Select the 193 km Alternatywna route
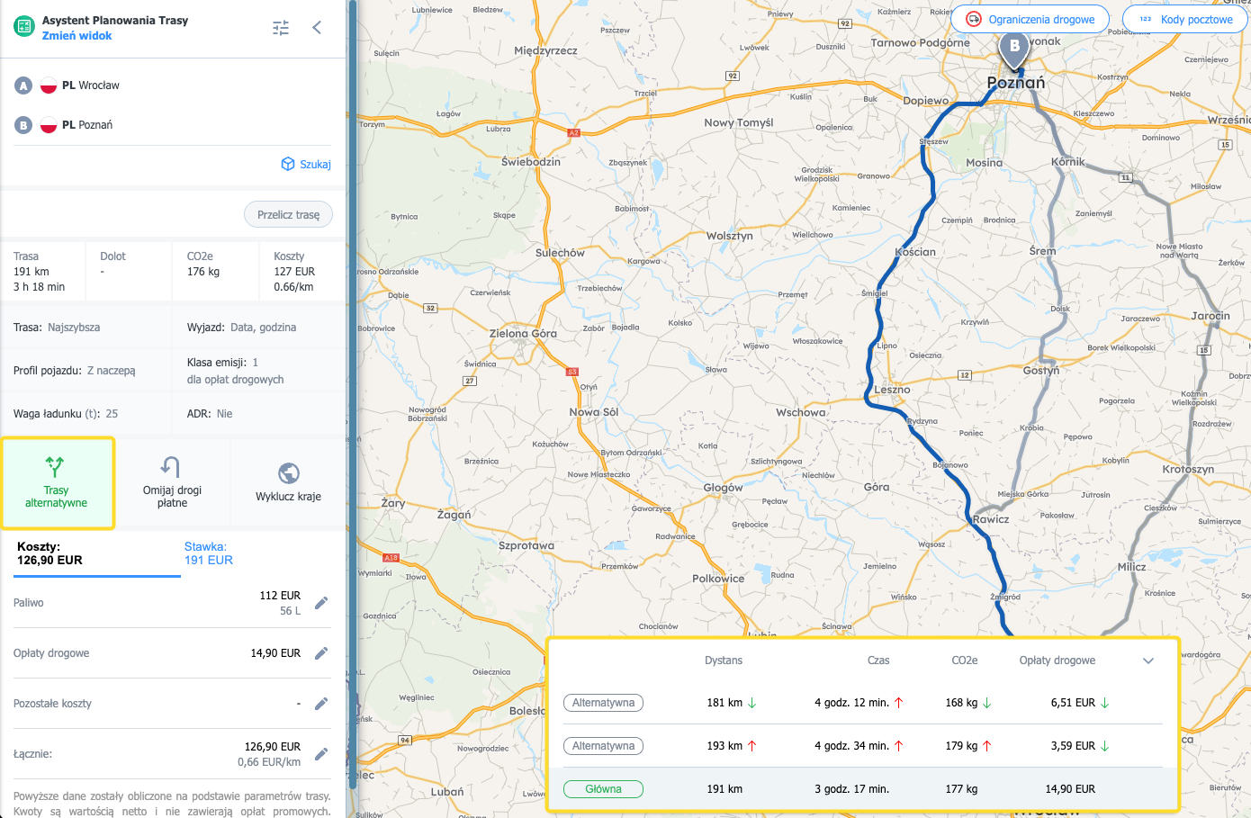 coord(603,746)
